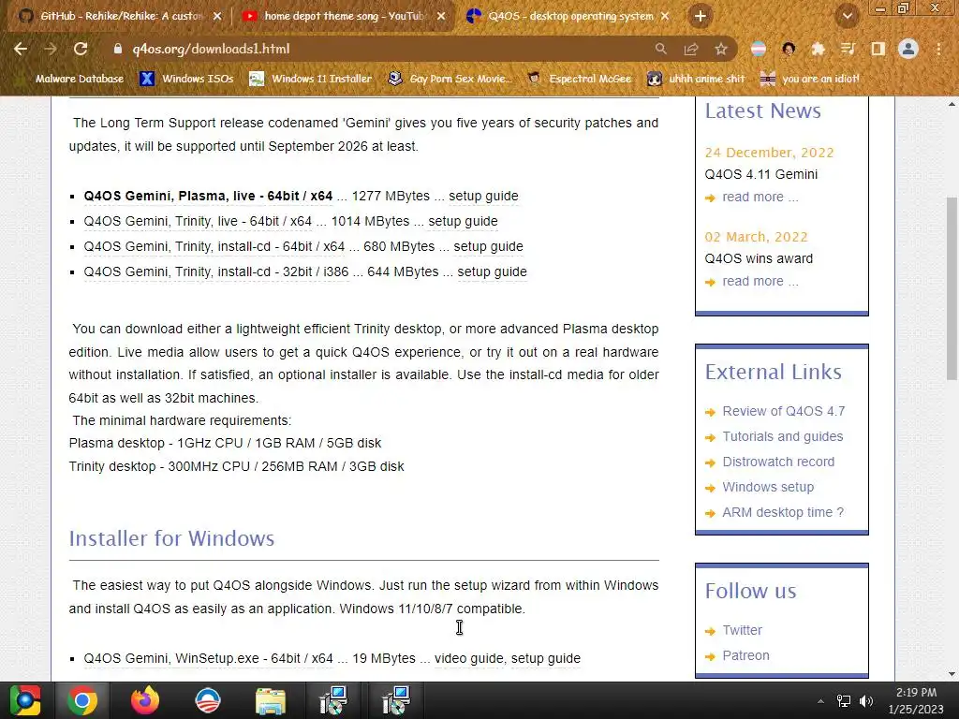This screenshot has width=959, height=719.
Task: Expand the tab search dropdown arrow
Action: coord(847,17)
